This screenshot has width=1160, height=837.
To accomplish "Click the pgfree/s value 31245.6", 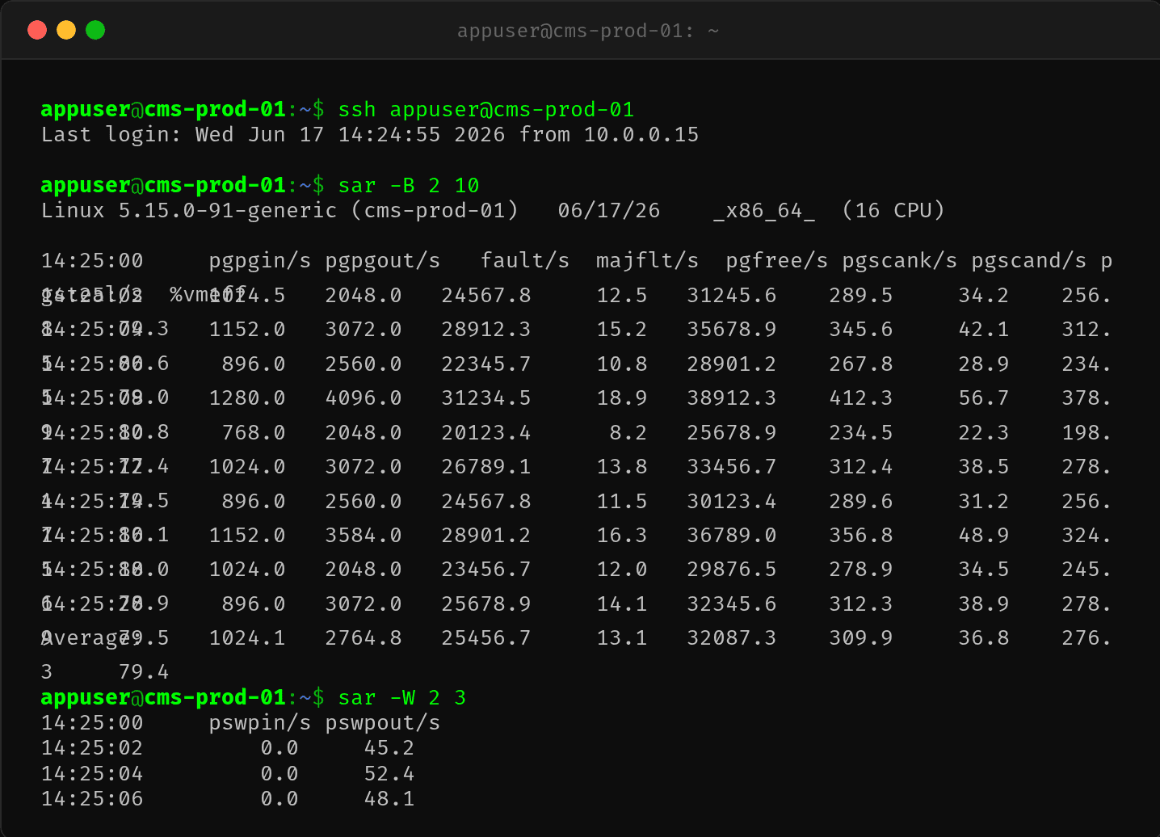I will click(x=732, y=295).
